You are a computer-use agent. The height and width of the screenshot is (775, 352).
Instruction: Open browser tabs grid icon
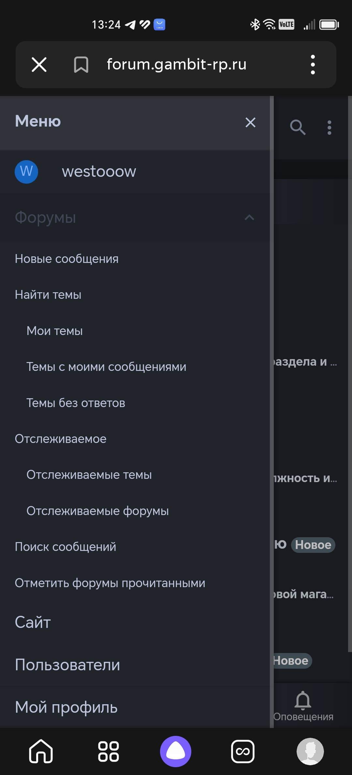[x=109, y=751]
